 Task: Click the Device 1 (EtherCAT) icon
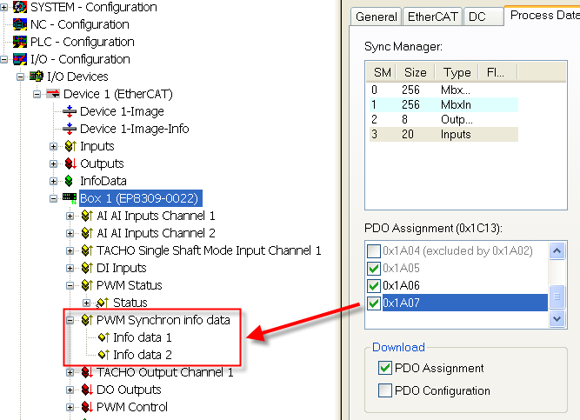[x=53, y=94]
